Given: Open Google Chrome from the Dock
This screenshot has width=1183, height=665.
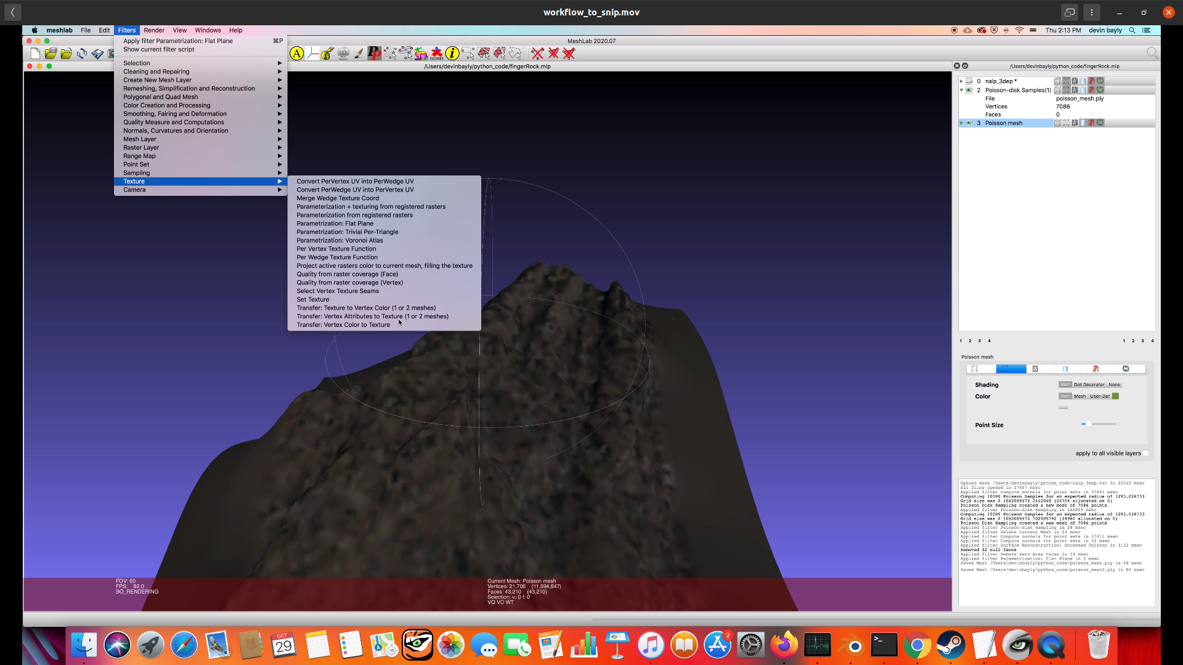Looking at the screenshot, I should pyautogui.click(x=917, y=645).
